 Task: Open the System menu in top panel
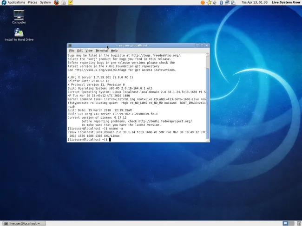(x=45, y=2)
